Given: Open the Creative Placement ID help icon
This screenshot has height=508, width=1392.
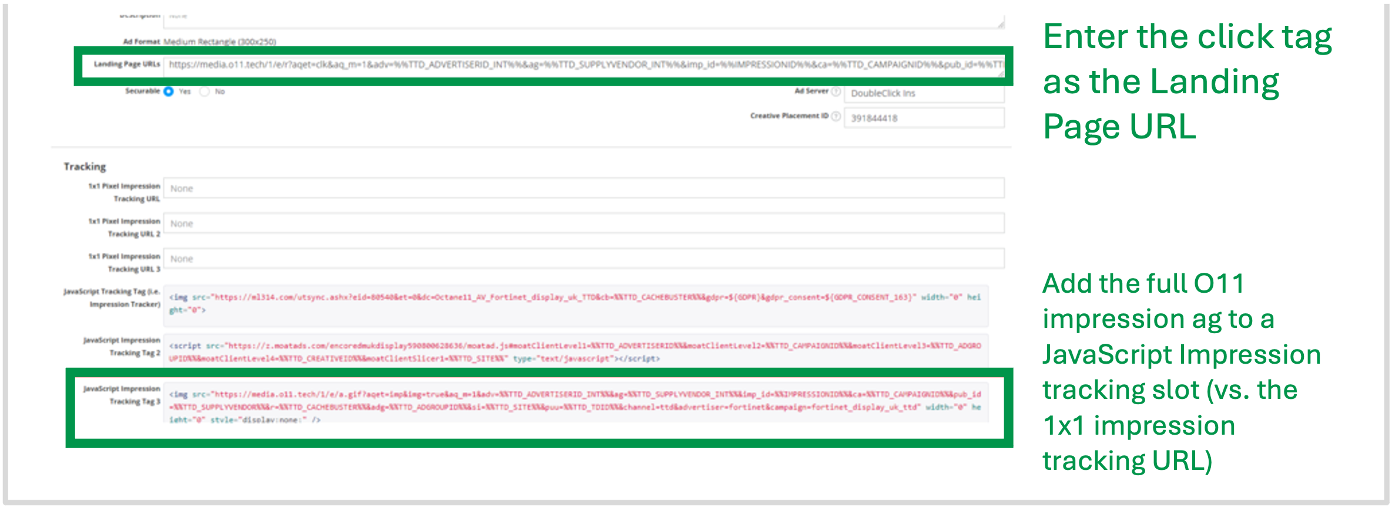Looking at the screenshot, I should 836,116.
